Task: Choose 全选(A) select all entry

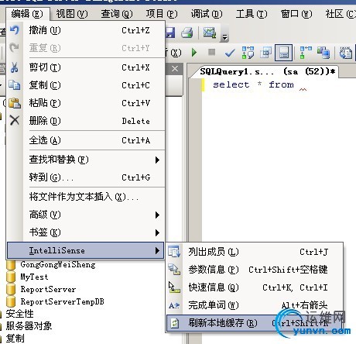Action: coord(85,140)
